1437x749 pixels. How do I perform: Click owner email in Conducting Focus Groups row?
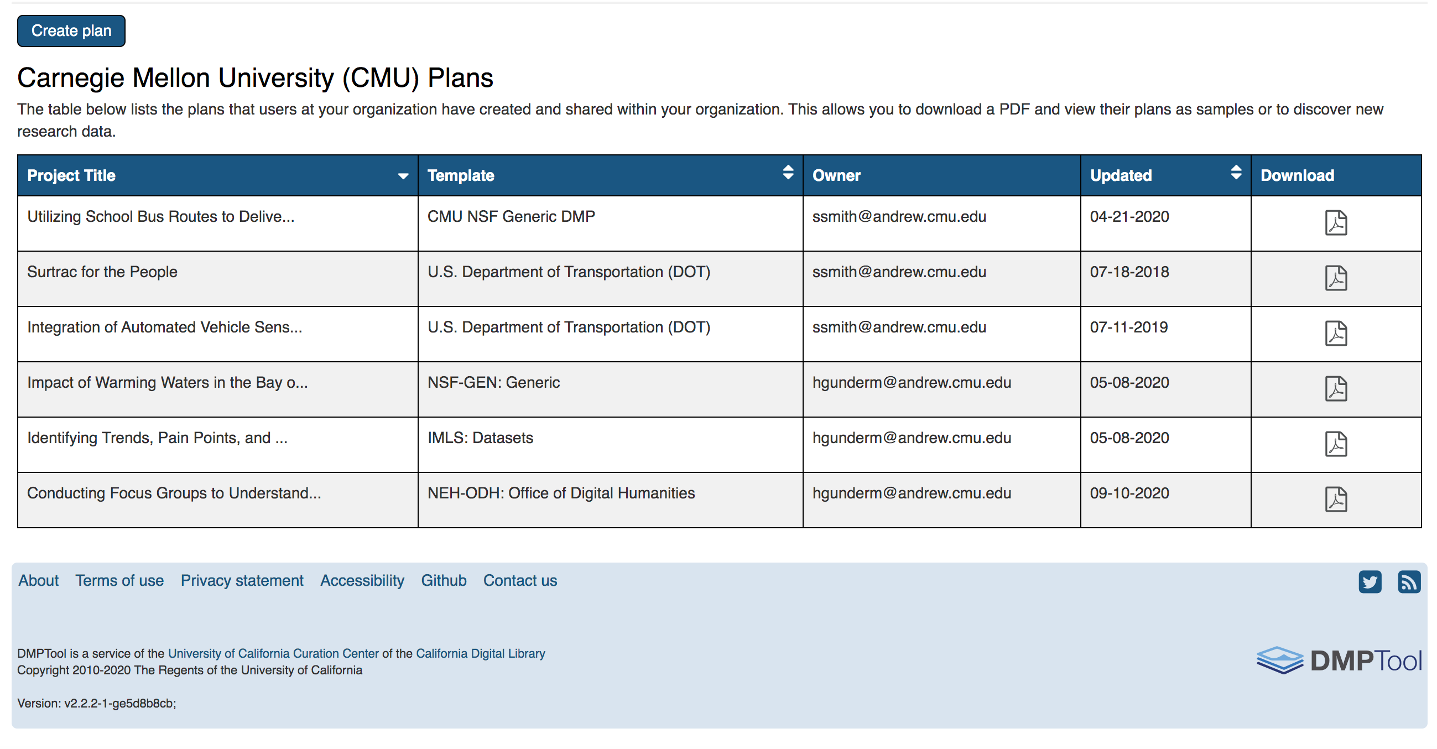(911, 492)
